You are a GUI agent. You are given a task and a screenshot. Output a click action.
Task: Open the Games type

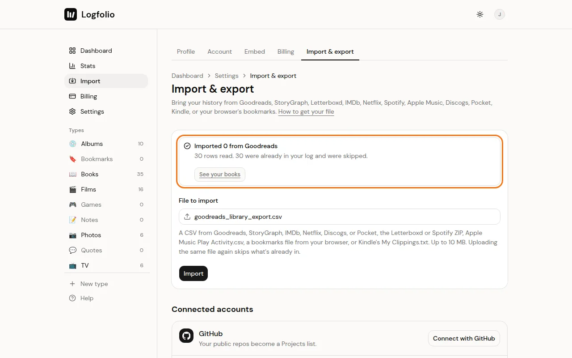[106, 205]
